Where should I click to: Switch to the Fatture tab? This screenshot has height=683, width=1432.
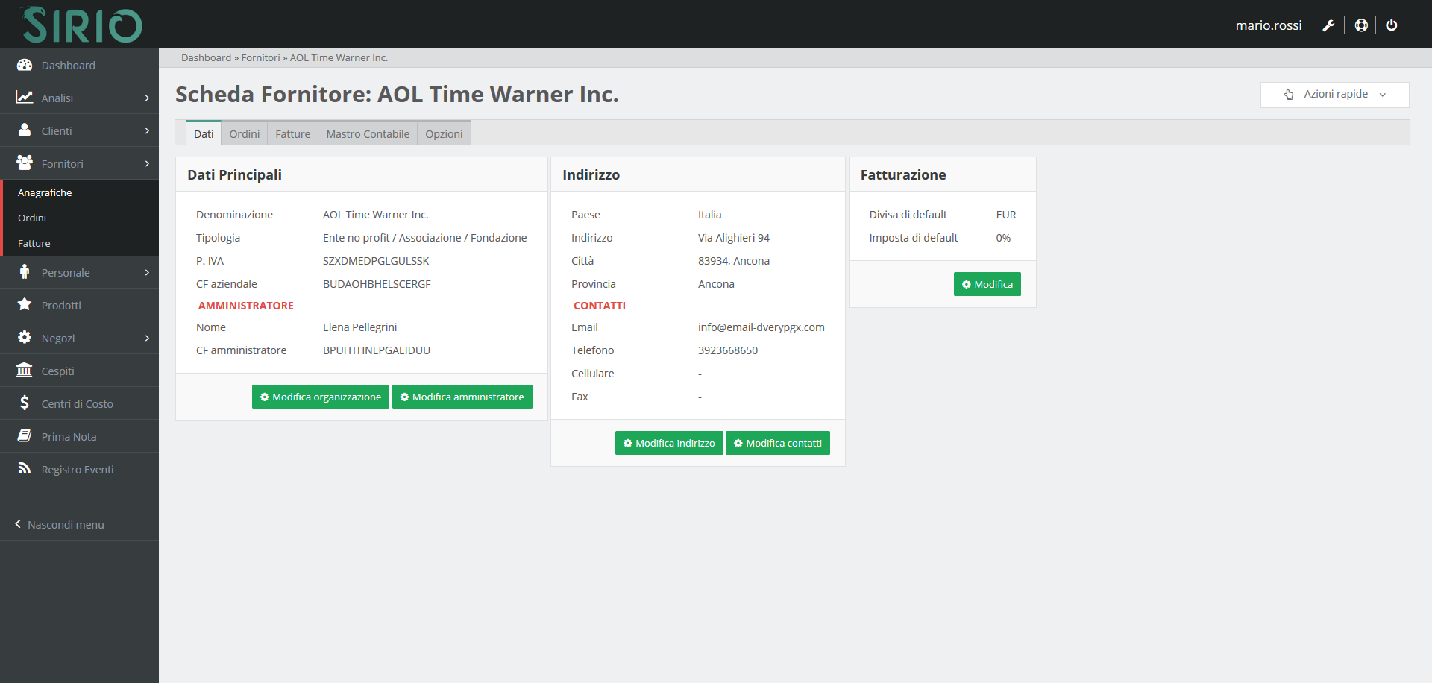293,133
